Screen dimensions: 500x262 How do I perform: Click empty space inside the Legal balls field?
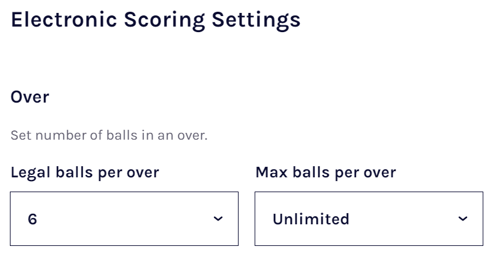pos(124,219)
